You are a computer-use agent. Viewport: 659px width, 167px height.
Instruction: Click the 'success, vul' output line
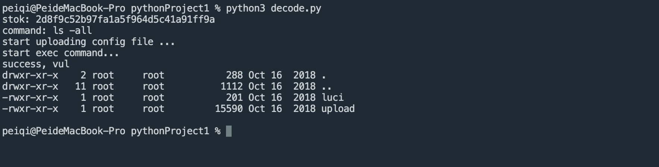click(36, 64)
